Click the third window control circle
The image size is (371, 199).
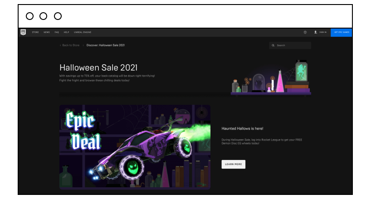tap(58, 16)
